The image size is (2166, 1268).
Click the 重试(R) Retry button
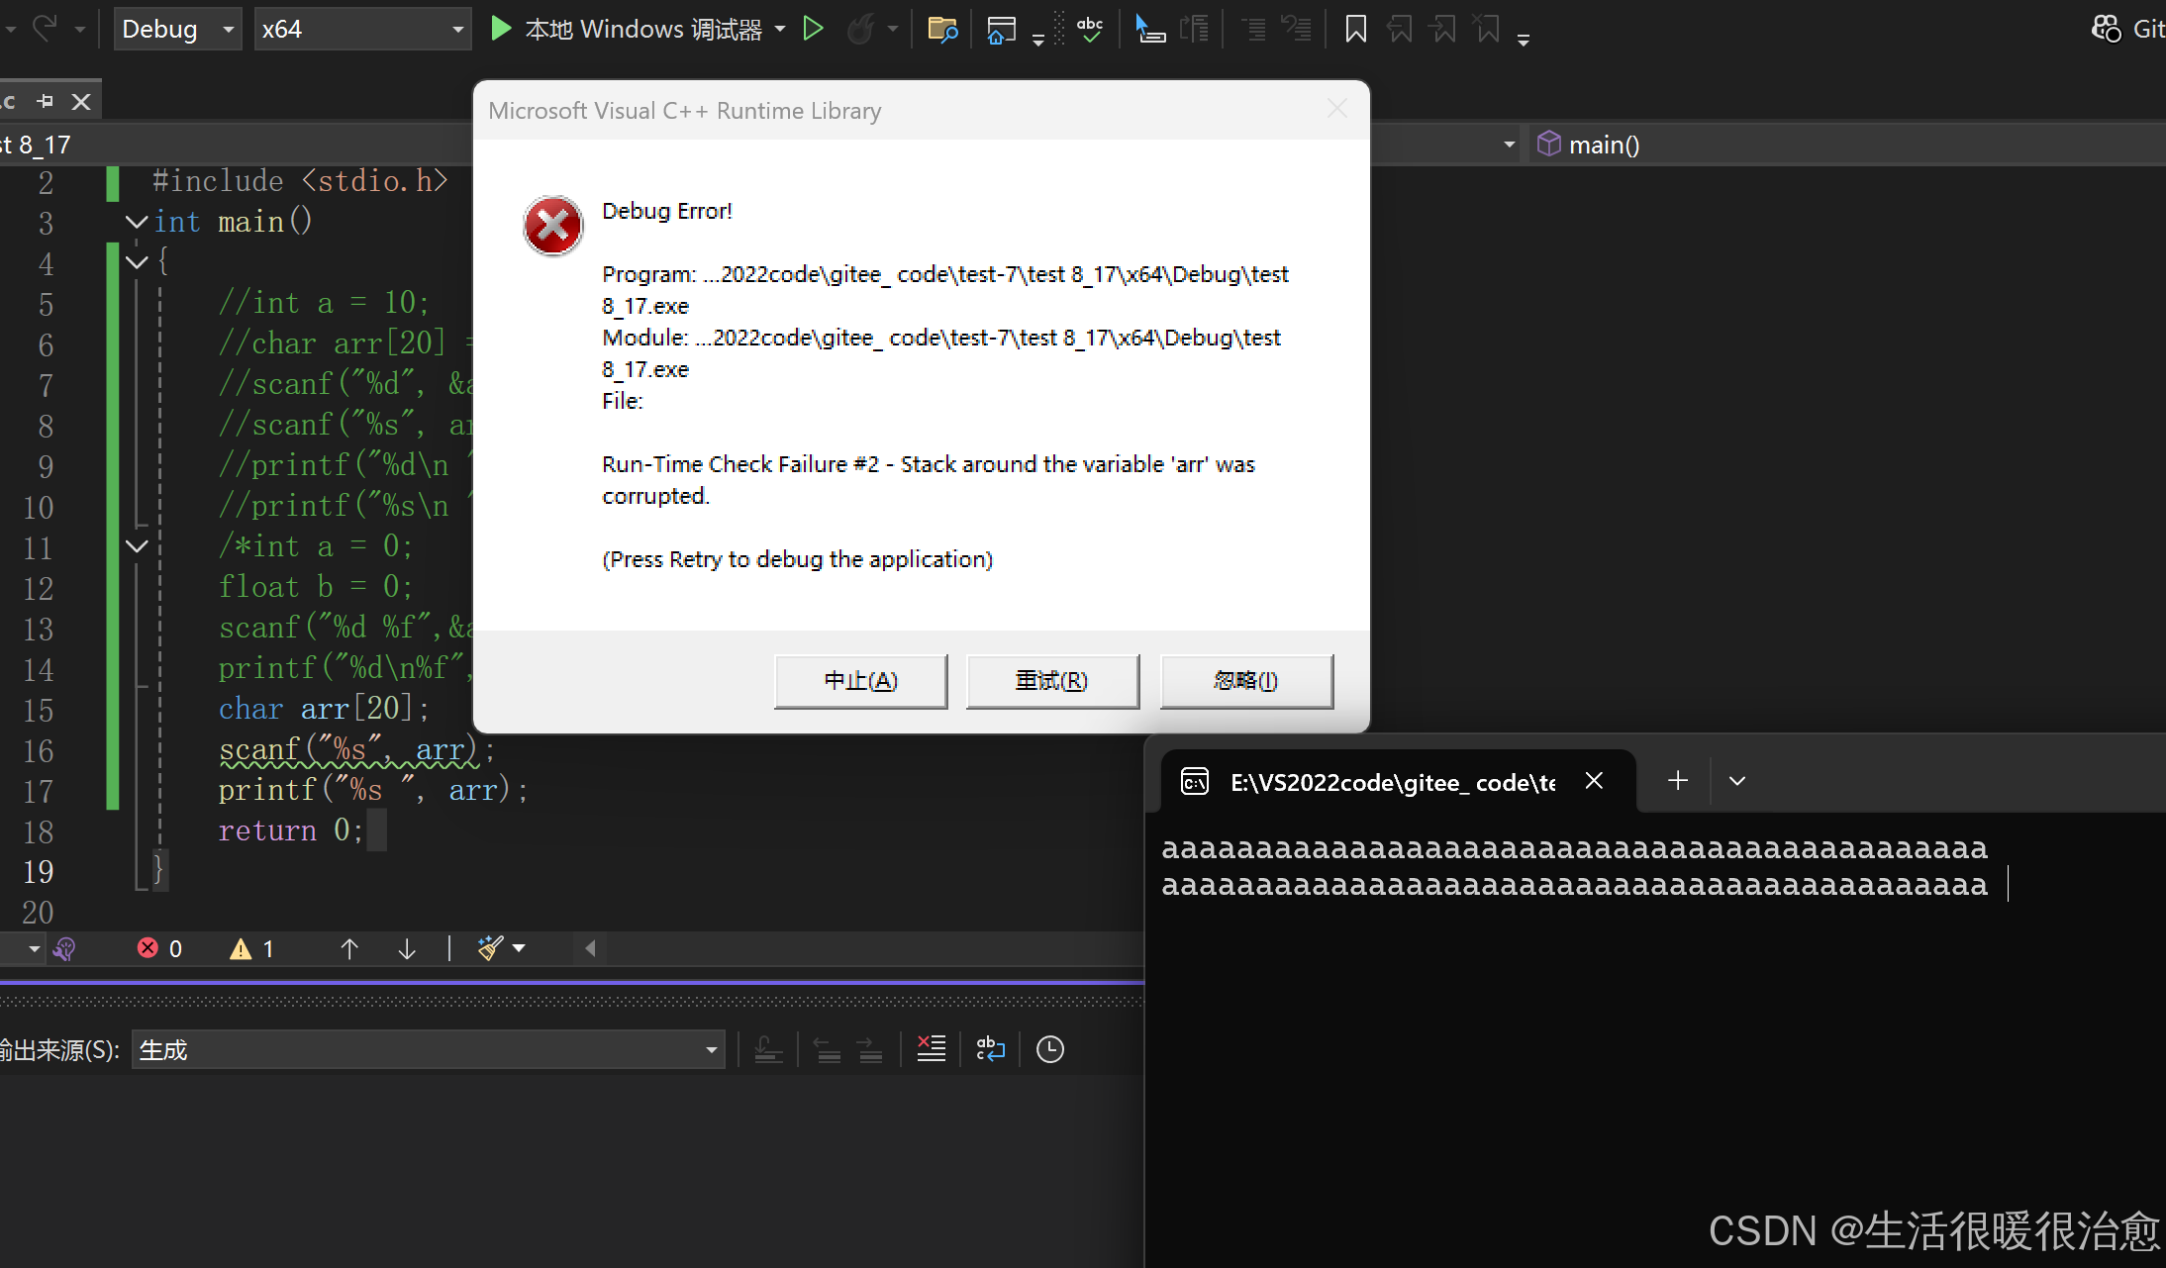[1052, 681]
